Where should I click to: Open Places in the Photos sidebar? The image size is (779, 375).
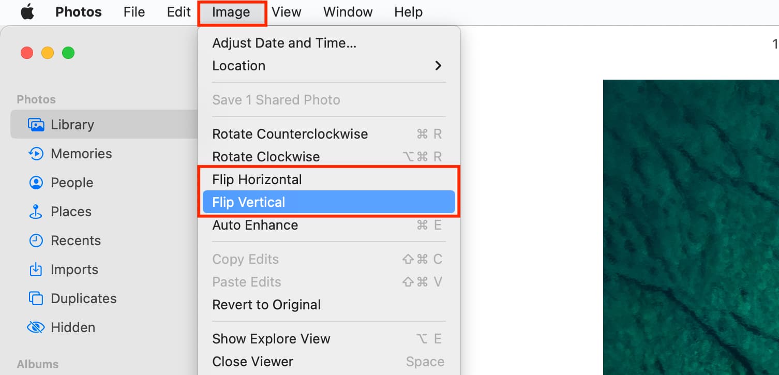point(36,211)
